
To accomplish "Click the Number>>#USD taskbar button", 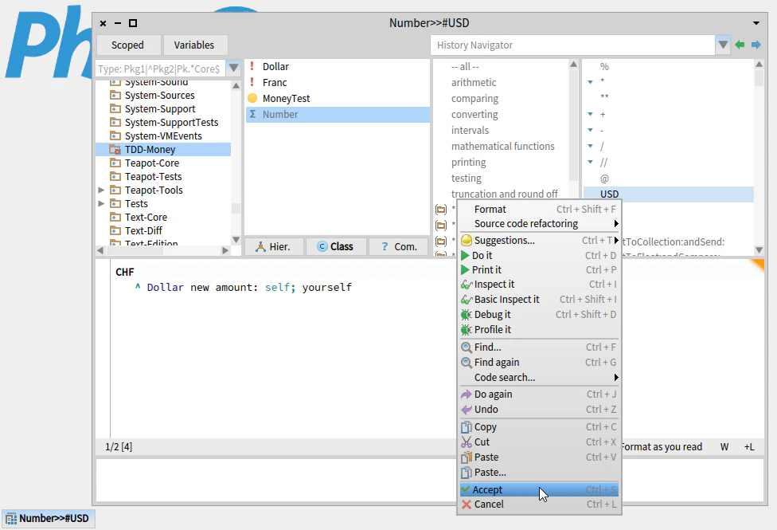I will [x=48, y=519].
